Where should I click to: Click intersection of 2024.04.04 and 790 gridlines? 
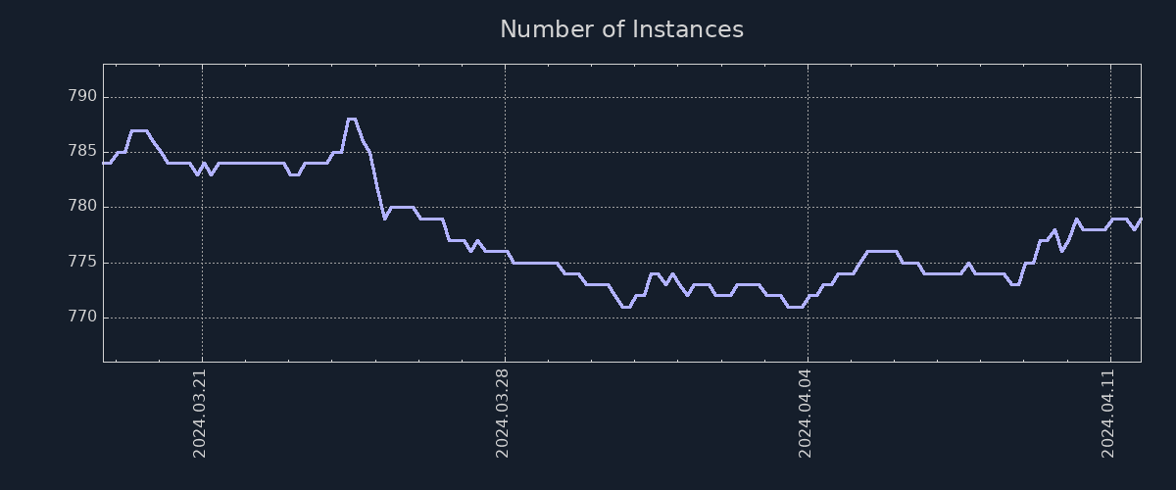tap(808, 97)
